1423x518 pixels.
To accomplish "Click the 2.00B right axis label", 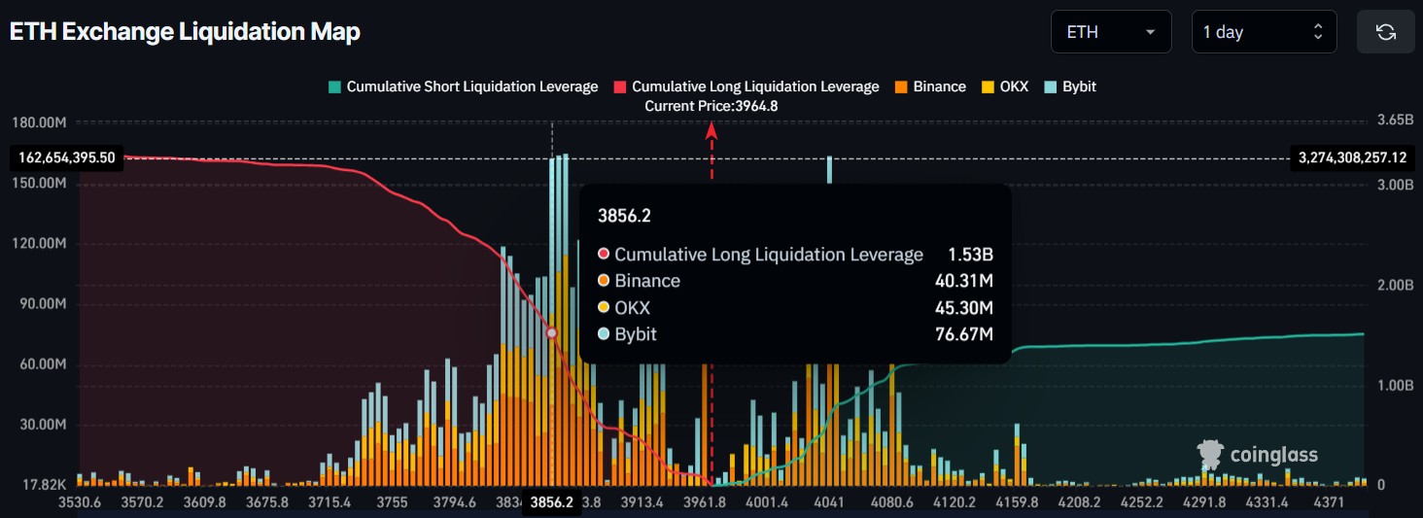I will (x=1395, y=286).
